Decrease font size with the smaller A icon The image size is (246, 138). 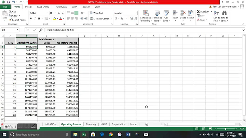point(63,13)
